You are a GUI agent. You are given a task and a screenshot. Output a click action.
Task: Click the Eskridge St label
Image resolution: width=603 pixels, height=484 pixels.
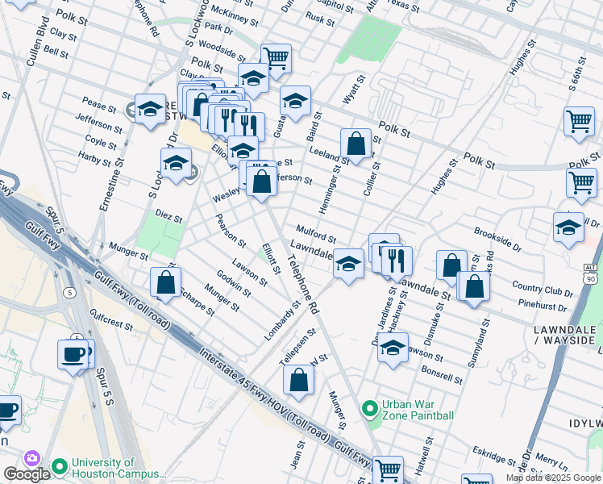tap(494, 456)
